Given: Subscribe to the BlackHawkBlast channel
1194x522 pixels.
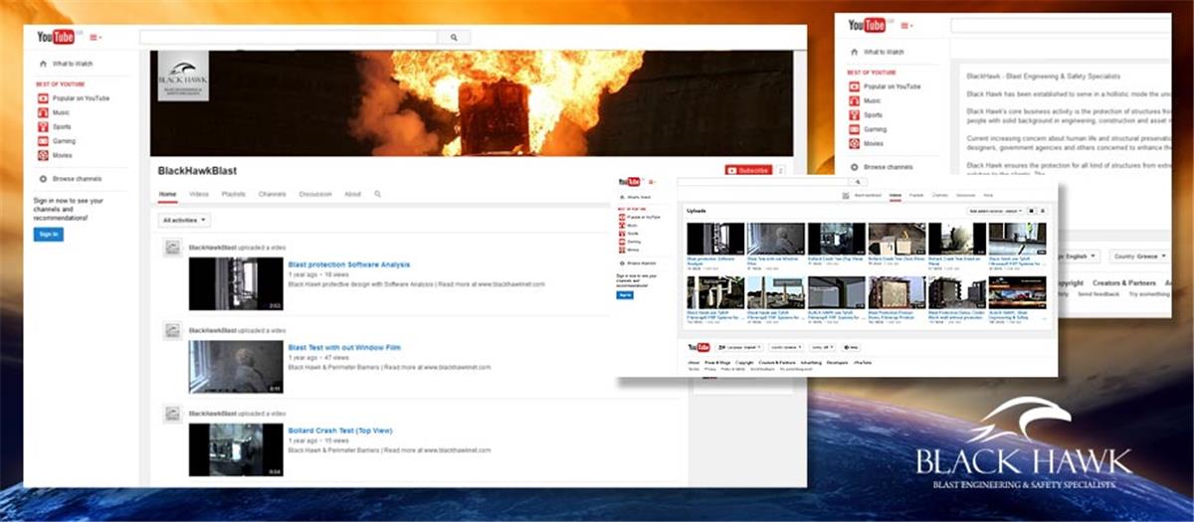Looking at the screenshot, I should pos(748,171).
